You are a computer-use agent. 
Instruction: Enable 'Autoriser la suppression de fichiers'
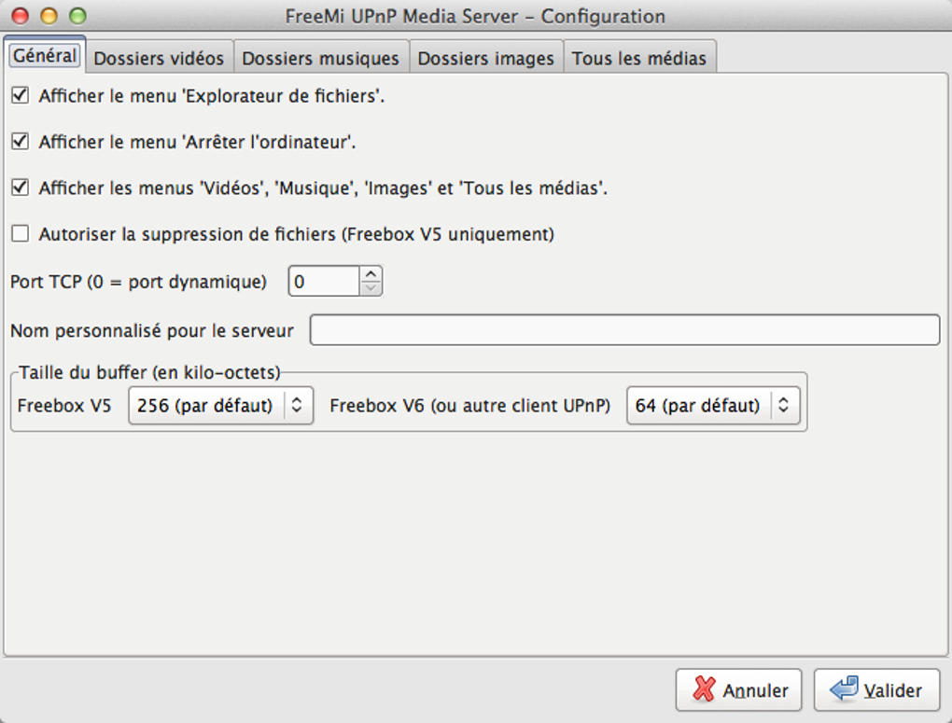pyautogui.click(x=20, y=234)
